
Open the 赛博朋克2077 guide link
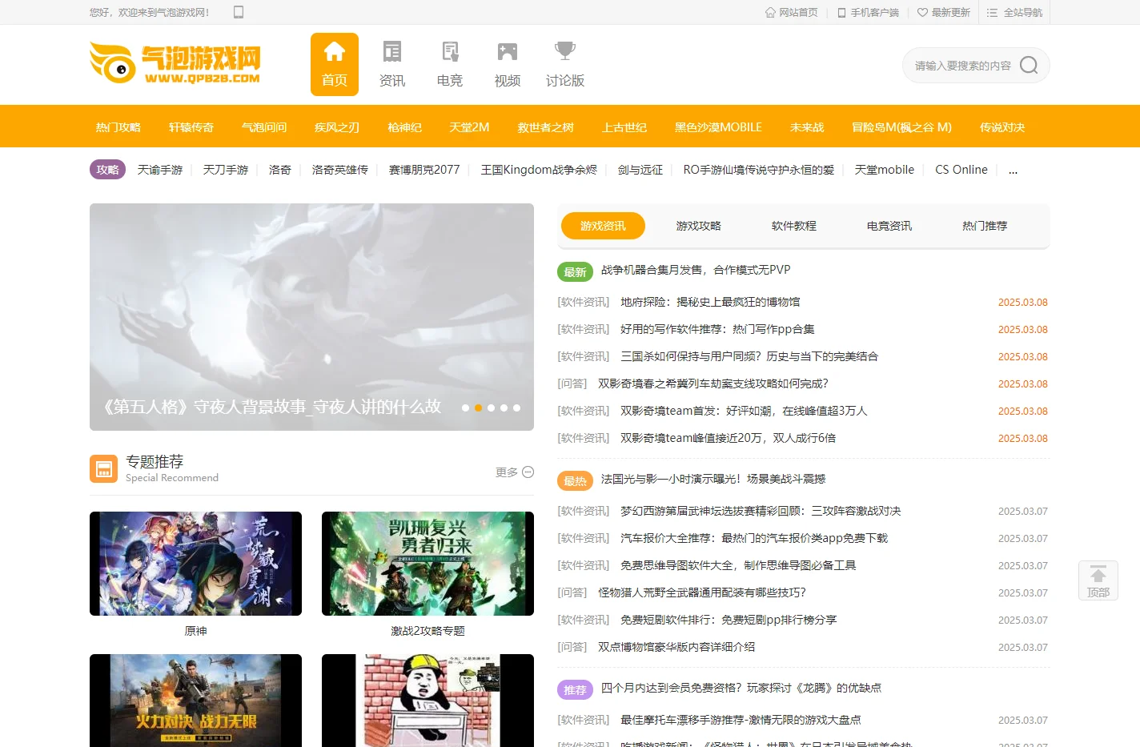424,170
